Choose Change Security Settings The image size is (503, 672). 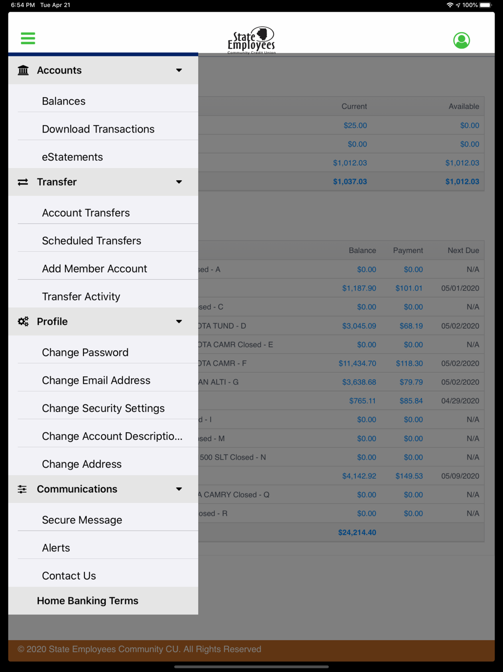103,408
